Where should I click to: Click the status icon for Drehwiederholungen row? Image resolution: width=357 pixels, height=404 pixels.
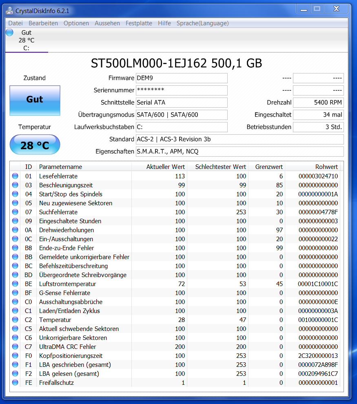(x=15, y=230)
